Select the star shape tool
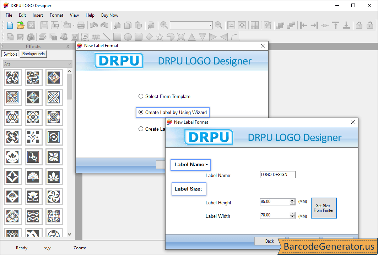 pos(160,37)
